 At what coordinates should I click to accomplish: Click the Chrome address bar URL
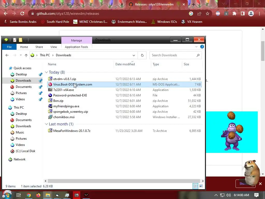click(x=68, y=13)
